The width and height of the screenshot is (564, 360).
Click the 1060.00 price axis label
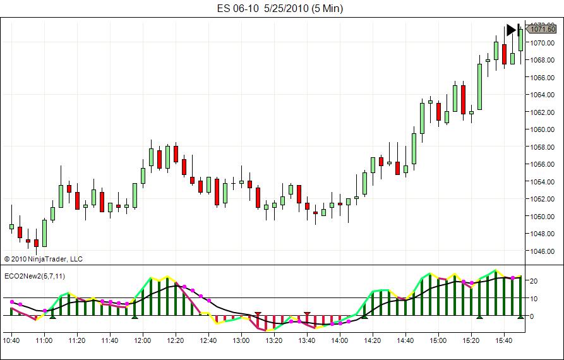543,129
